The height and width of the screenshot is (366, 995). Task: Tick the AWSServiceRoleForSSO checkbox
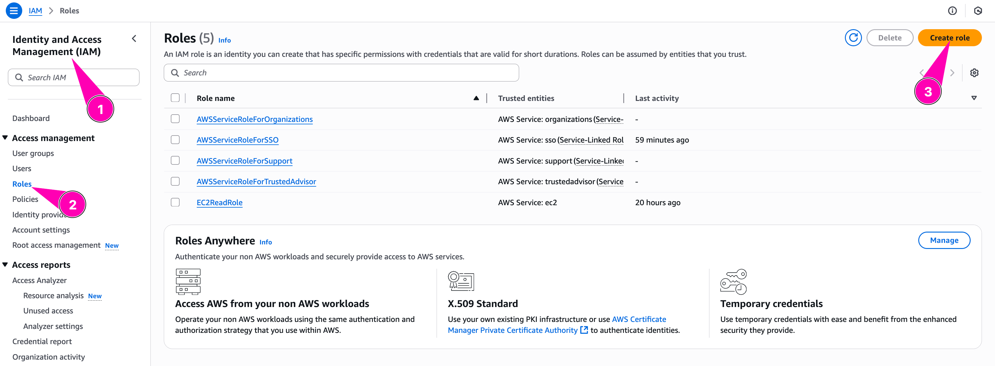click(x=175, y=140)
